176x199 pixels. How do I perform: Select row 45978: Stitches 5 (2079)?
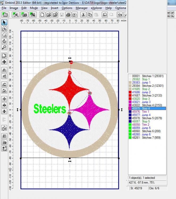pyautogui.click(x=147, y=118)
